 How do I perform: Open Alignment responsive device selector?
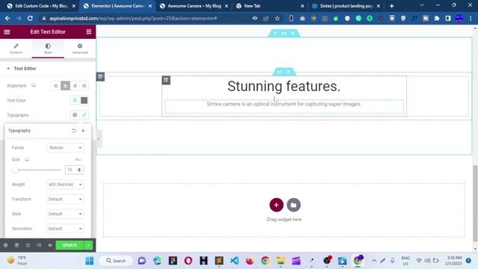[34, 85]
